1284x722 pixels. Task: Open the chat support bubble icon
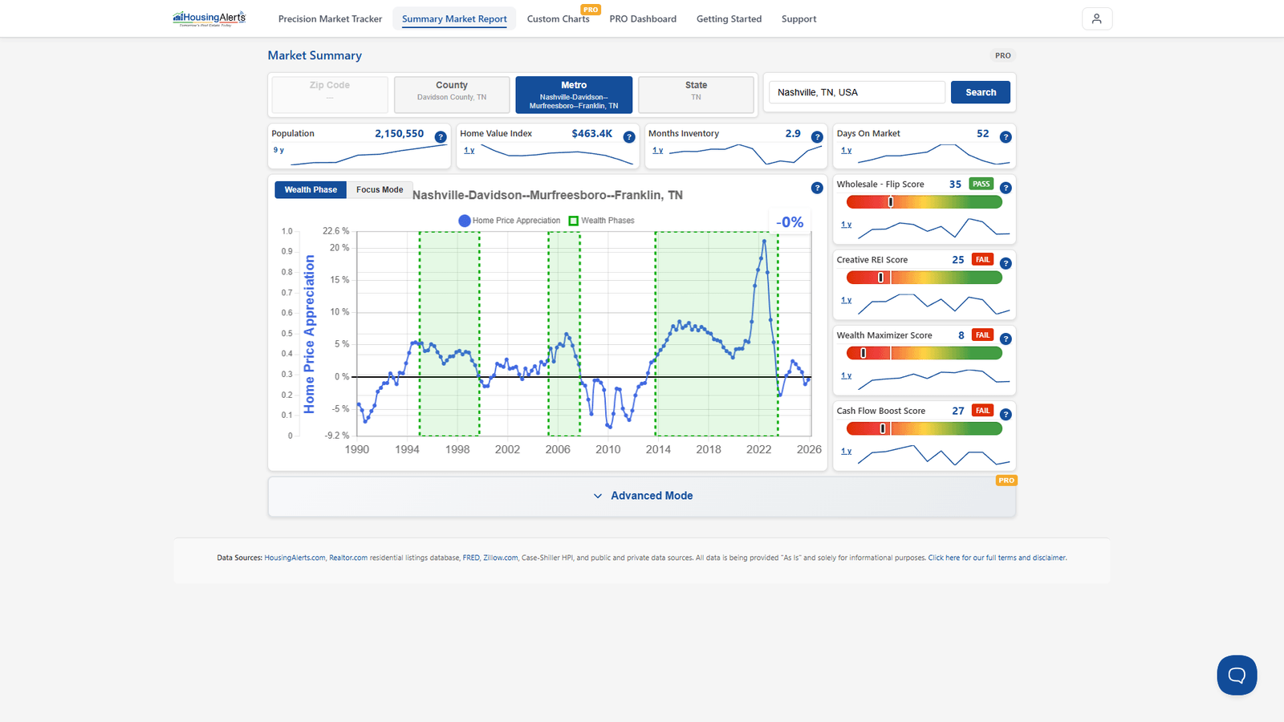(x=1237, y=675)
